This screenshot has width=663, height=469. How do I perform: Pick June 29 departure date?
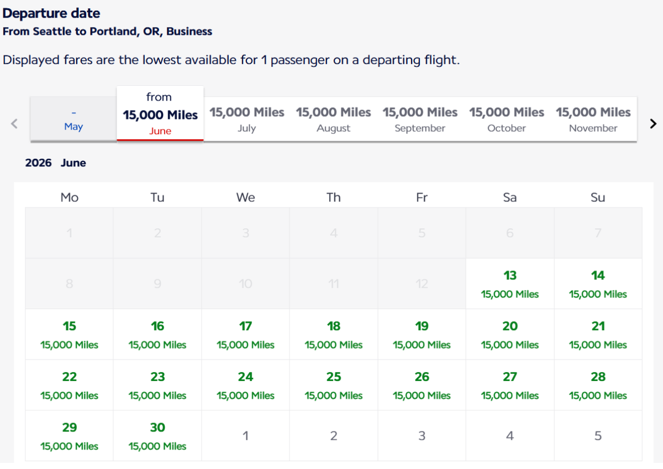click(70, 436)
